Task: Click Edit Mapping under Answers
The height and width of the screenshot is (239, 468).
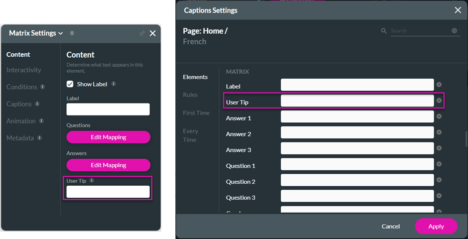Action: (109, 165)
